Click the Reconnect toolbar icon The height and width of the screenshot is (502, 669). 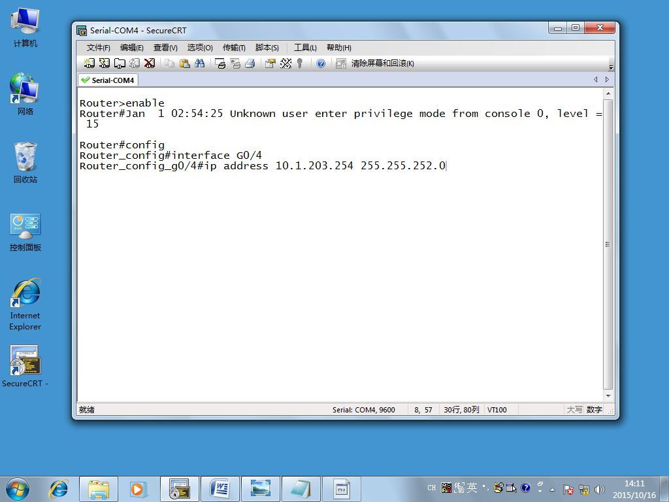(135, 63)
